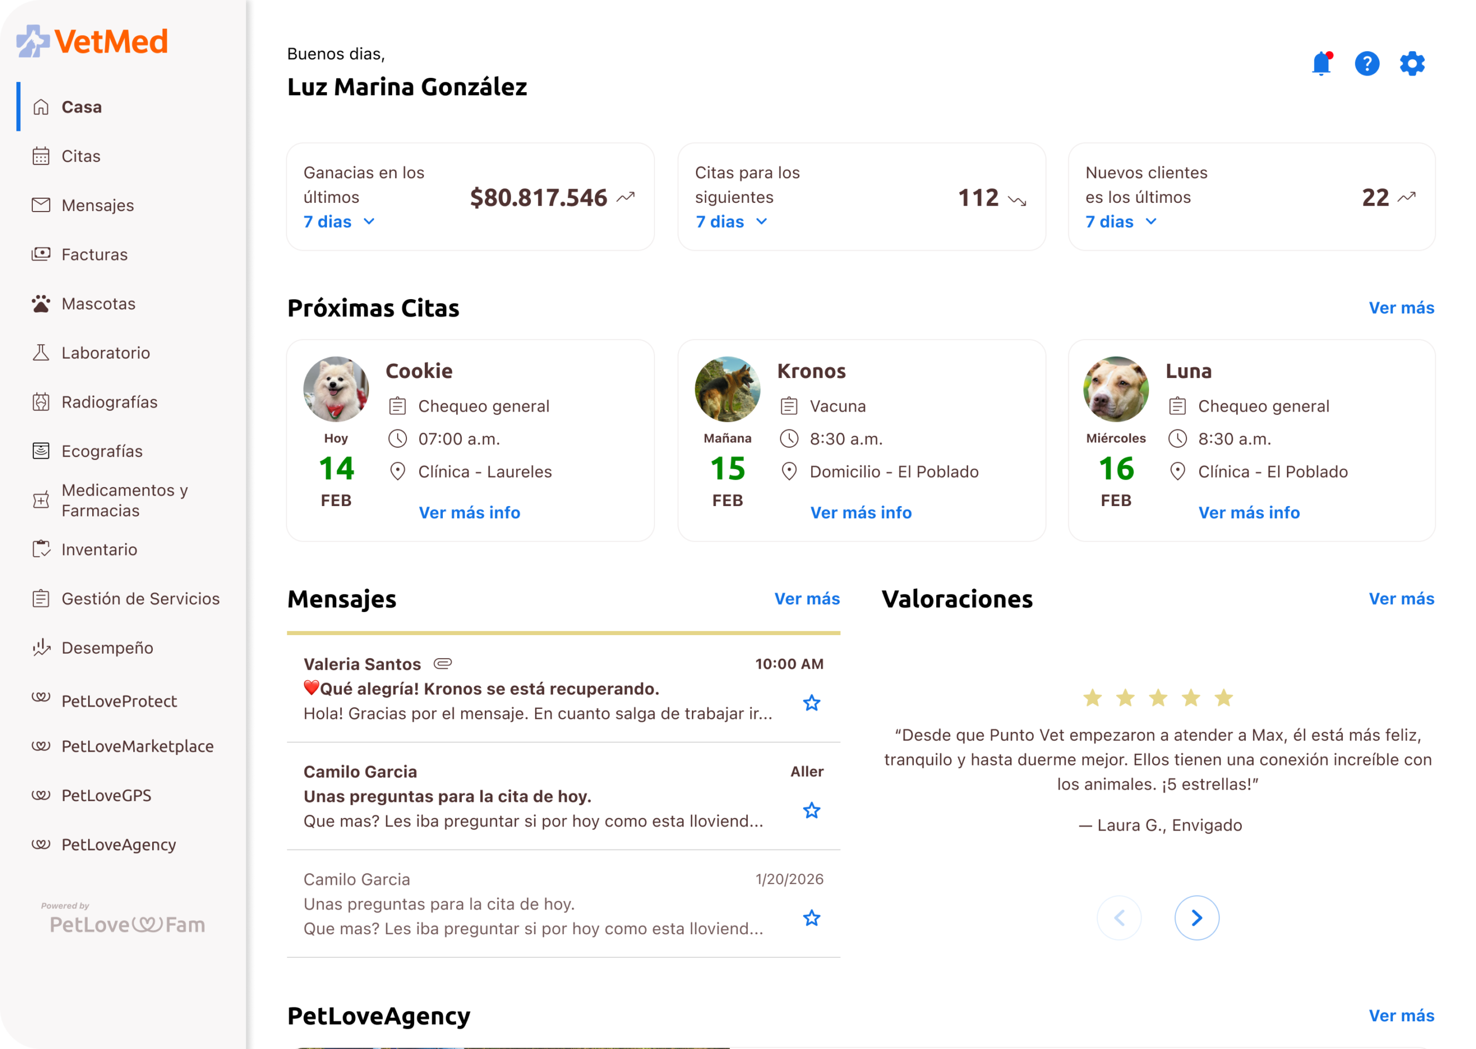The height and width of the screenshot is (1049, 1476).
Task: Click Kronos's dog photo thumbnail
Action: pos(728,389)
